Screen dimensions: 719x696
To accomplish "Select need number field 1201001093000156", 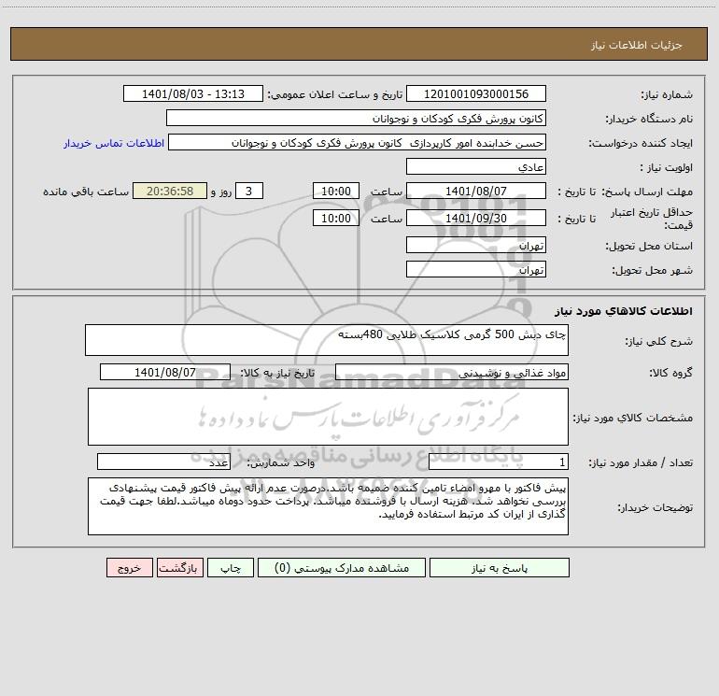I will coord(476,93).
